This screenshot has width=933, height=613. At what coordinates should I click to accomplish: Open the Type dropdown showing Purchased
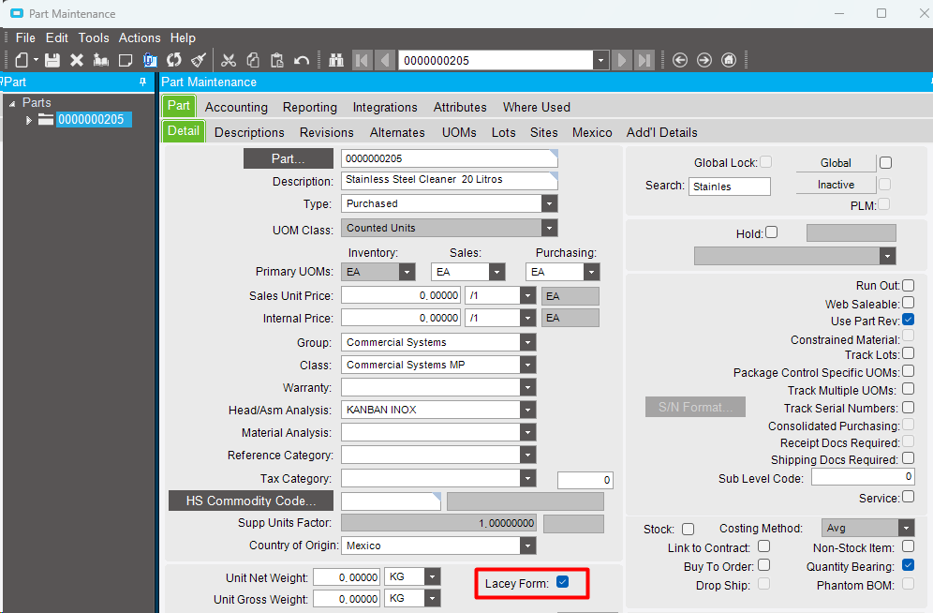pyautogui.click(x=549, y=203)
